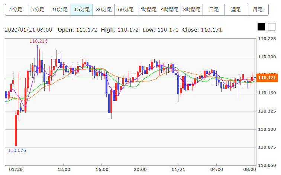
Task: Click the long red candle reaching 110.076
Action: (x=16, y=130)
